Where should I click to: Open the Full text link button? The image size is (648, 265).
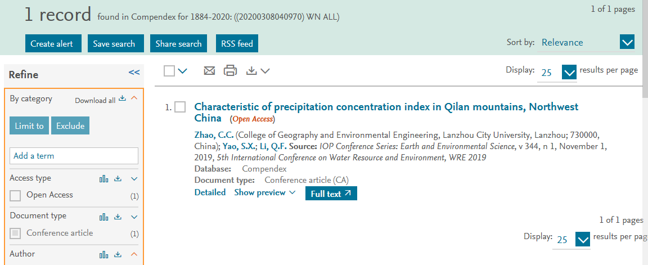[x=331, y=194]
